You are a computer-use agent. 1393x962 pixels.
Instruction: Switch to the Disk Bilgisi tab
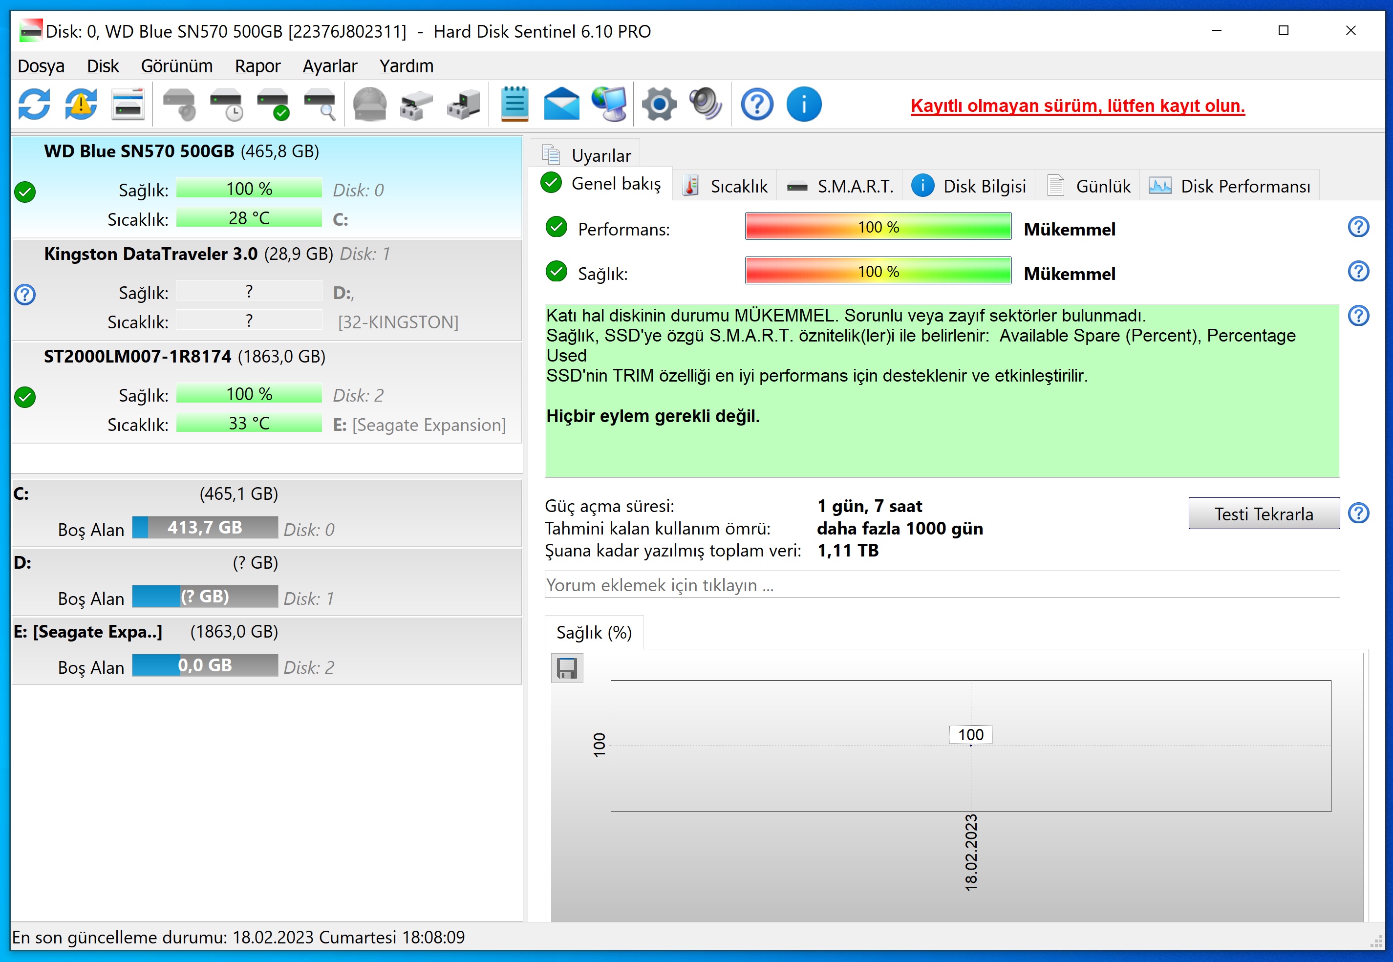point(968,186)
